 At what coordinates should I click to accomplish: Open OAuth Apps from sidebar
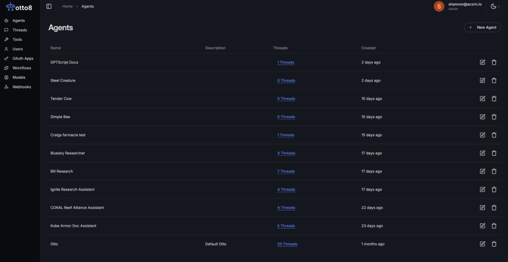click(x=23, y=59)
